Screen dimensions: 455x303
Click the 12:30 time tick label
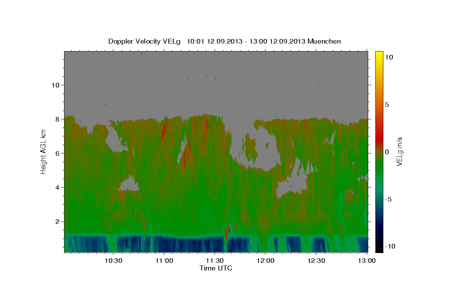point(316,261)
